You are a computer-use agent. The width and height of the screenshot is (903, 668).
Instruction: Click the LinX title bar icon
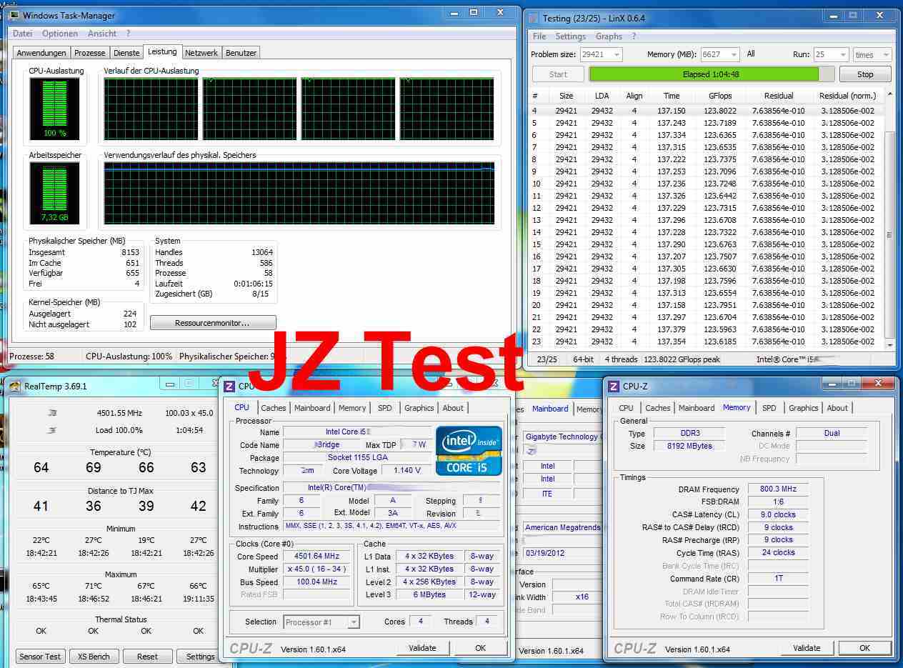pos(534,18)
